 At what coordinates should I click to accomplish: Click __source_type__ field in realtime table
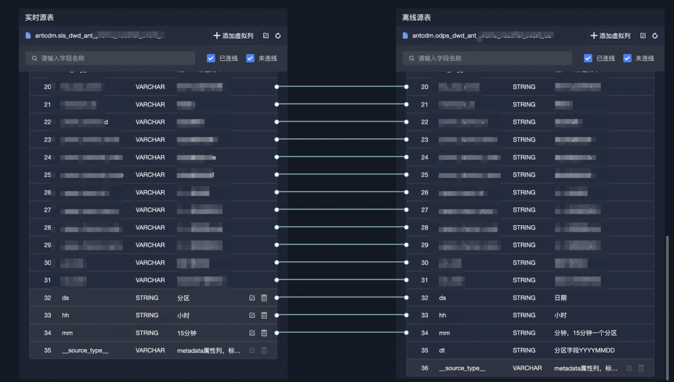[x=85, y=351]
